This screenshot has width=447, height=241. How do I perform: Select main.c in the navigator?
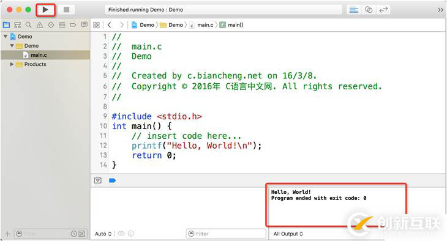coord(45,55)
